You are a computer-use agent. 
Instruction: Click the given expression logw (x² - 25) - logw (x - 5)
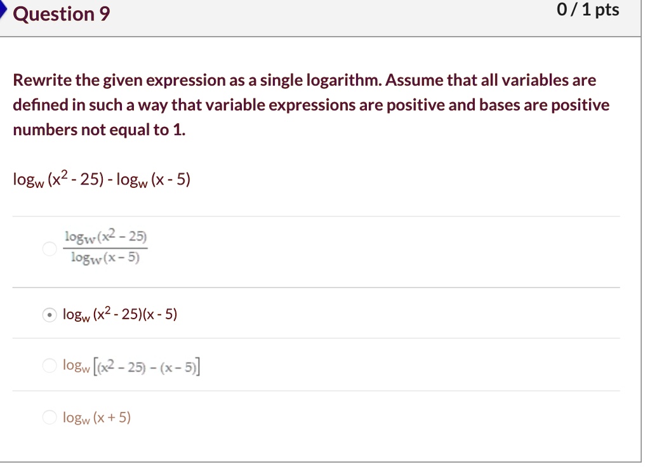(102, 179)
